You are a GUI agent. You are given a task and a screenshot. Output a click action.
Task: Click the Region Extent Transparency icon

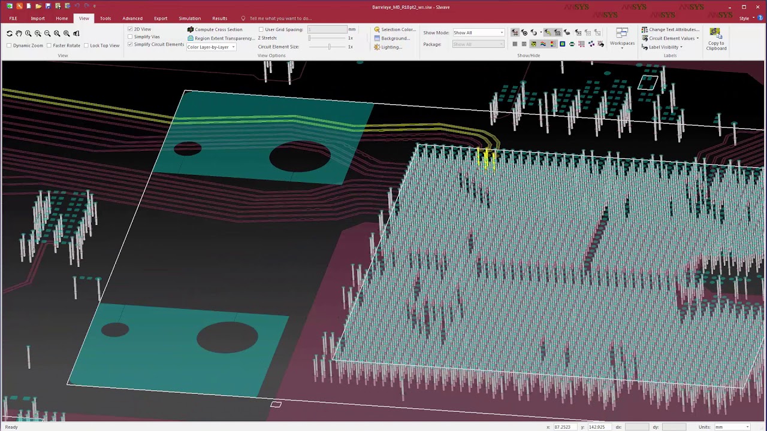[x=191, y=38]
